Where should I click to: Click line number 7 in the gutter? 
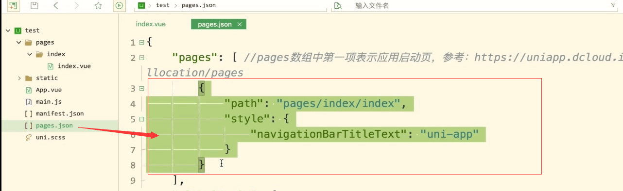click(x=133, y=150)
